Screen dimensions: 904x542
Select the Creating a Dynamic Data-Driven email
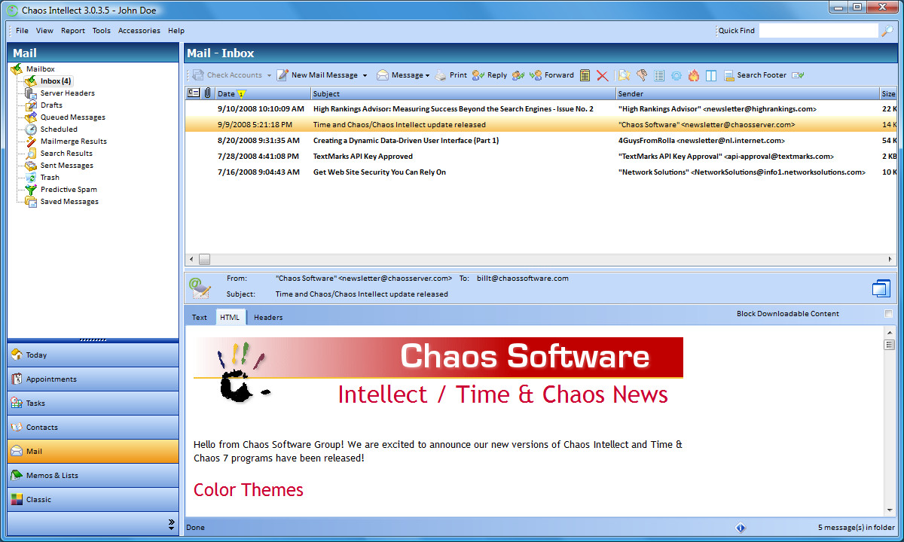pyautogui.click(x=540, y=141)
